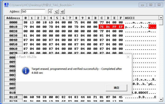The width and height of the screenshot is (165, 104).
Task: Click byte 7B in row 0010
Action: point(51,27)
